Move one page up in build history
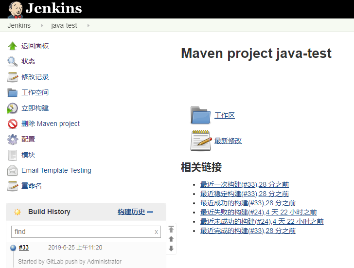Screen dimensions: 354x268 pyautogui.click(x=171, y=239)
